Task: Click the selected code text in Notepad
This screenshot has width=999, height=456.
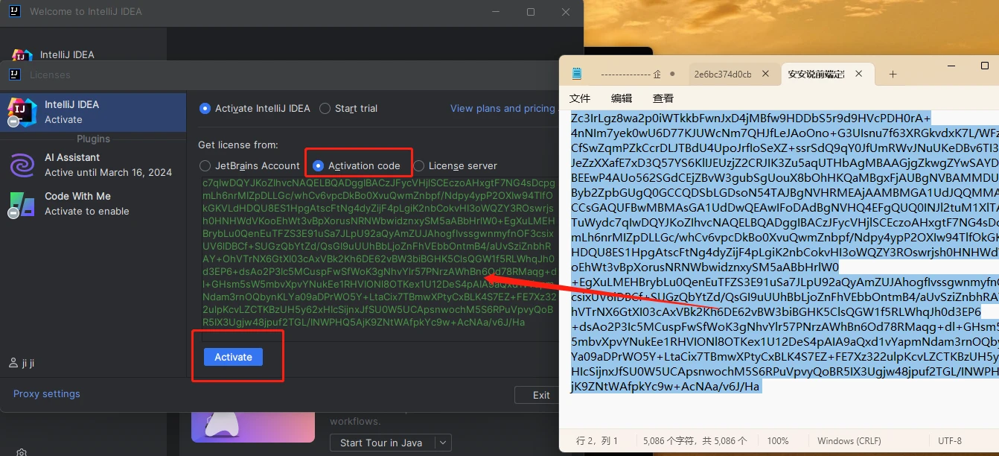Action: pyautogui.click(x=785, y=252)
